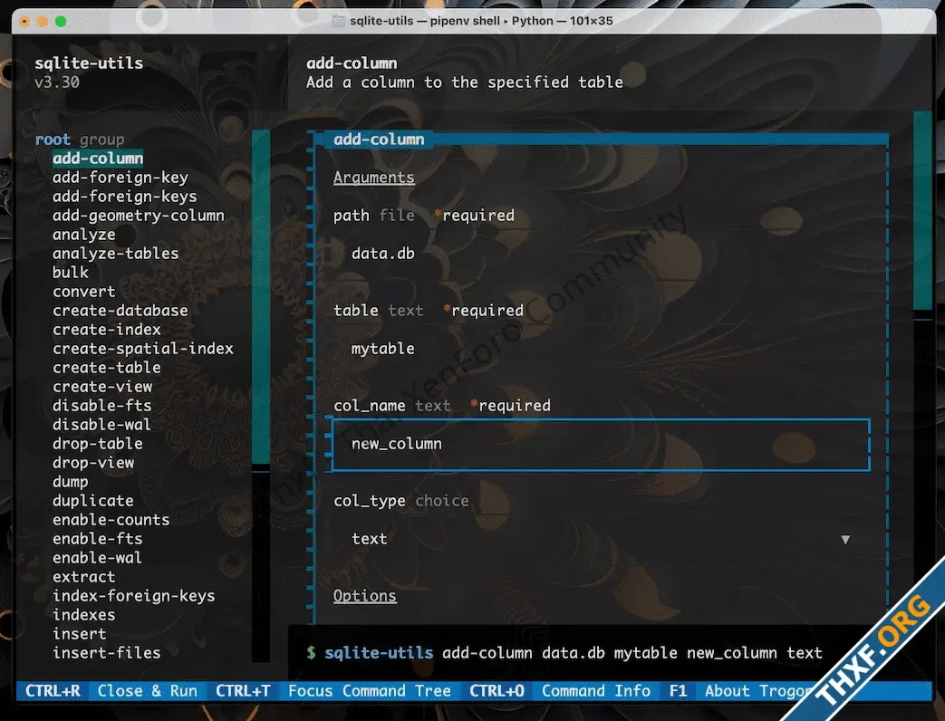Image resolution: width=945 pixels, height=721 pixels.
Task: Click the v3.30 version label
Action: [x=57, y=82]
